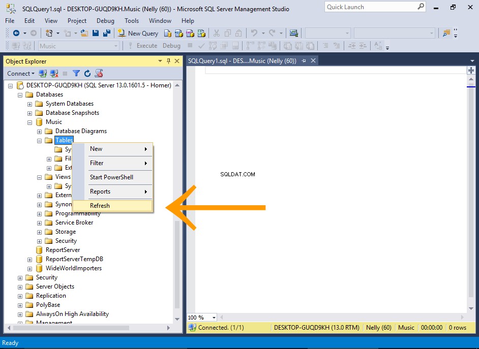Choose Start PowerShell in context menu
Image resolution: width=479 pixels, height=349 pixels.
[x=112, y=177]
